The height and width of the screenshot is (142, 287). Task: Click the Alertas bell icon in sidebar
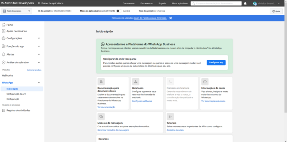click(x=4, y=54)
